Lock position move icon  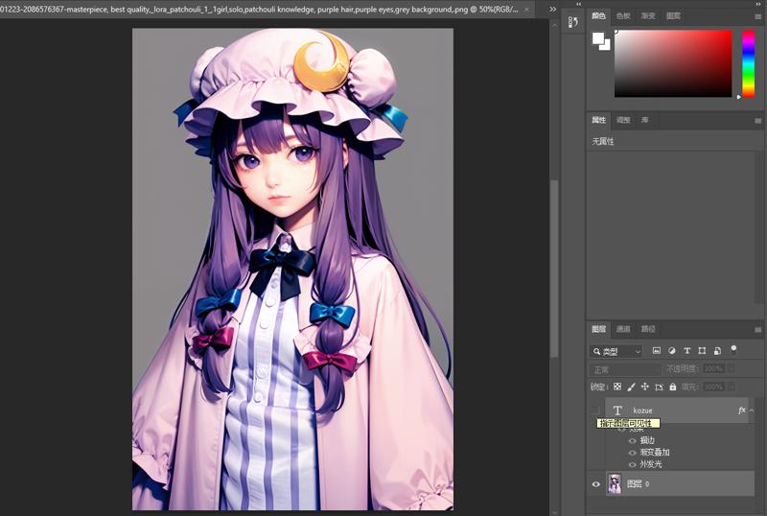(644, 387)
